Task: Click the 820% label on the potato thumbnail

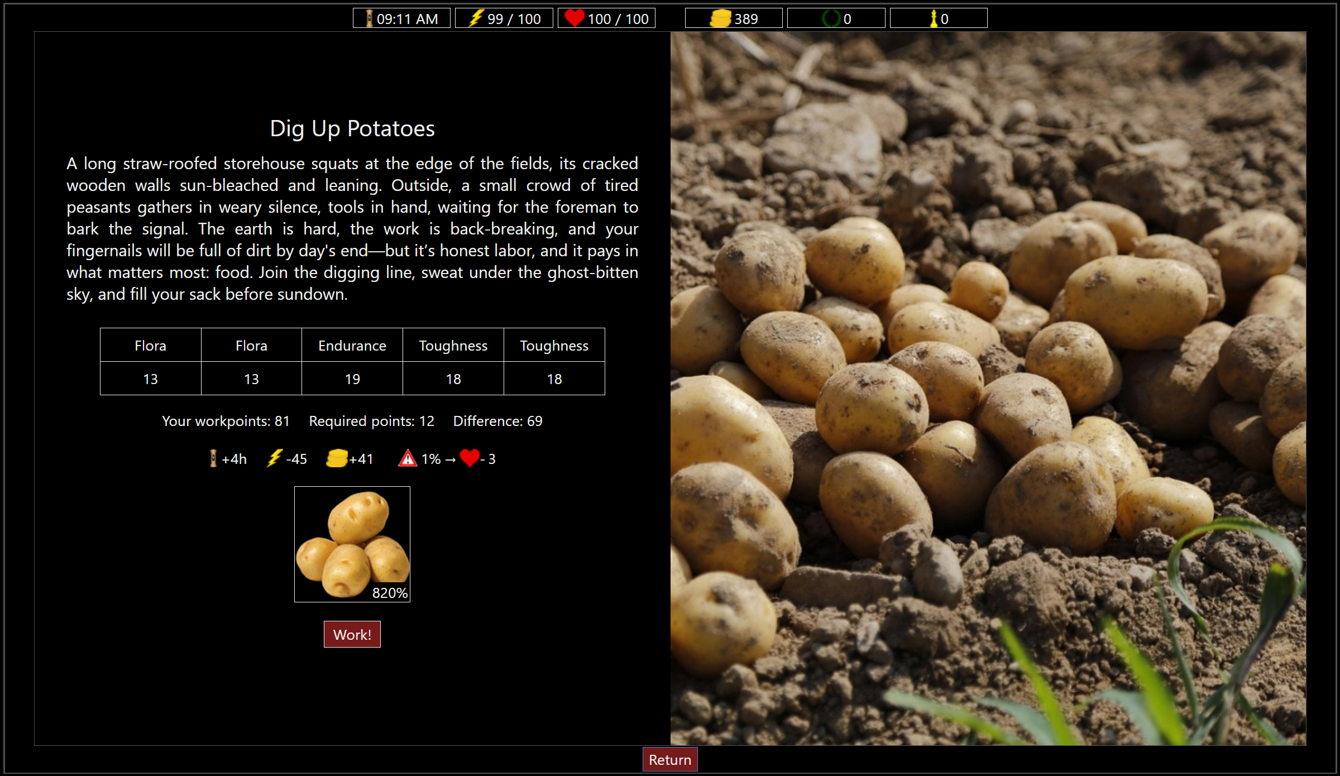Action: pyautogui.click(x=390, y=593)
